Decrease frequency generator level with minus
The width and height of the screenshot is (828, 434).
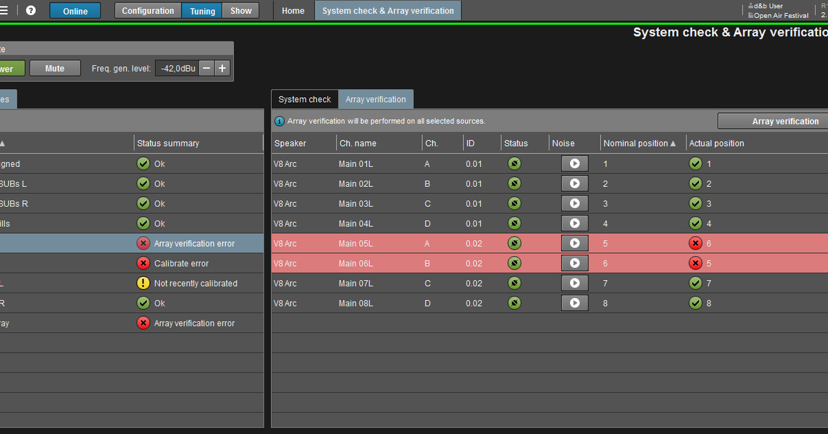(206, 68)
